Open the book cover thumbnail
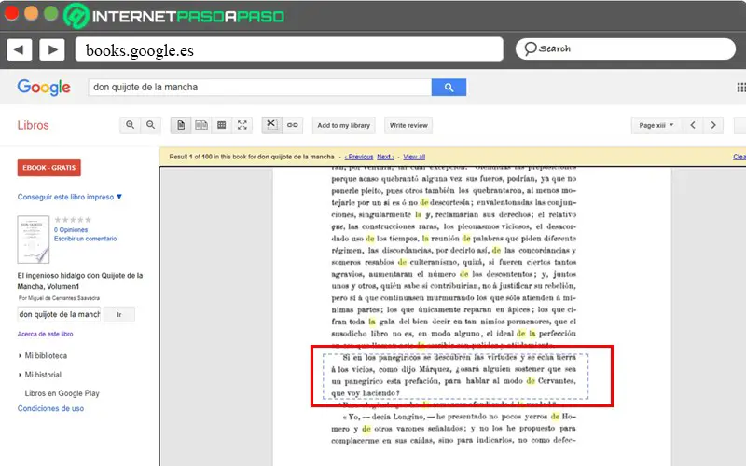This screenshot has height=466, width=746. pyautogui.click(x=34, y=240)
